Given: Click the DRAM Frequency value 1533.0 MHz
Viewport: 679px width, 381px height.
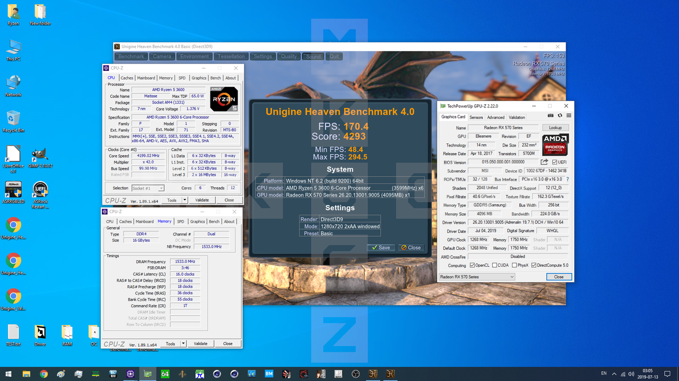Looking at the screenshot, I should pyautogui.click(x=184, y=261).
